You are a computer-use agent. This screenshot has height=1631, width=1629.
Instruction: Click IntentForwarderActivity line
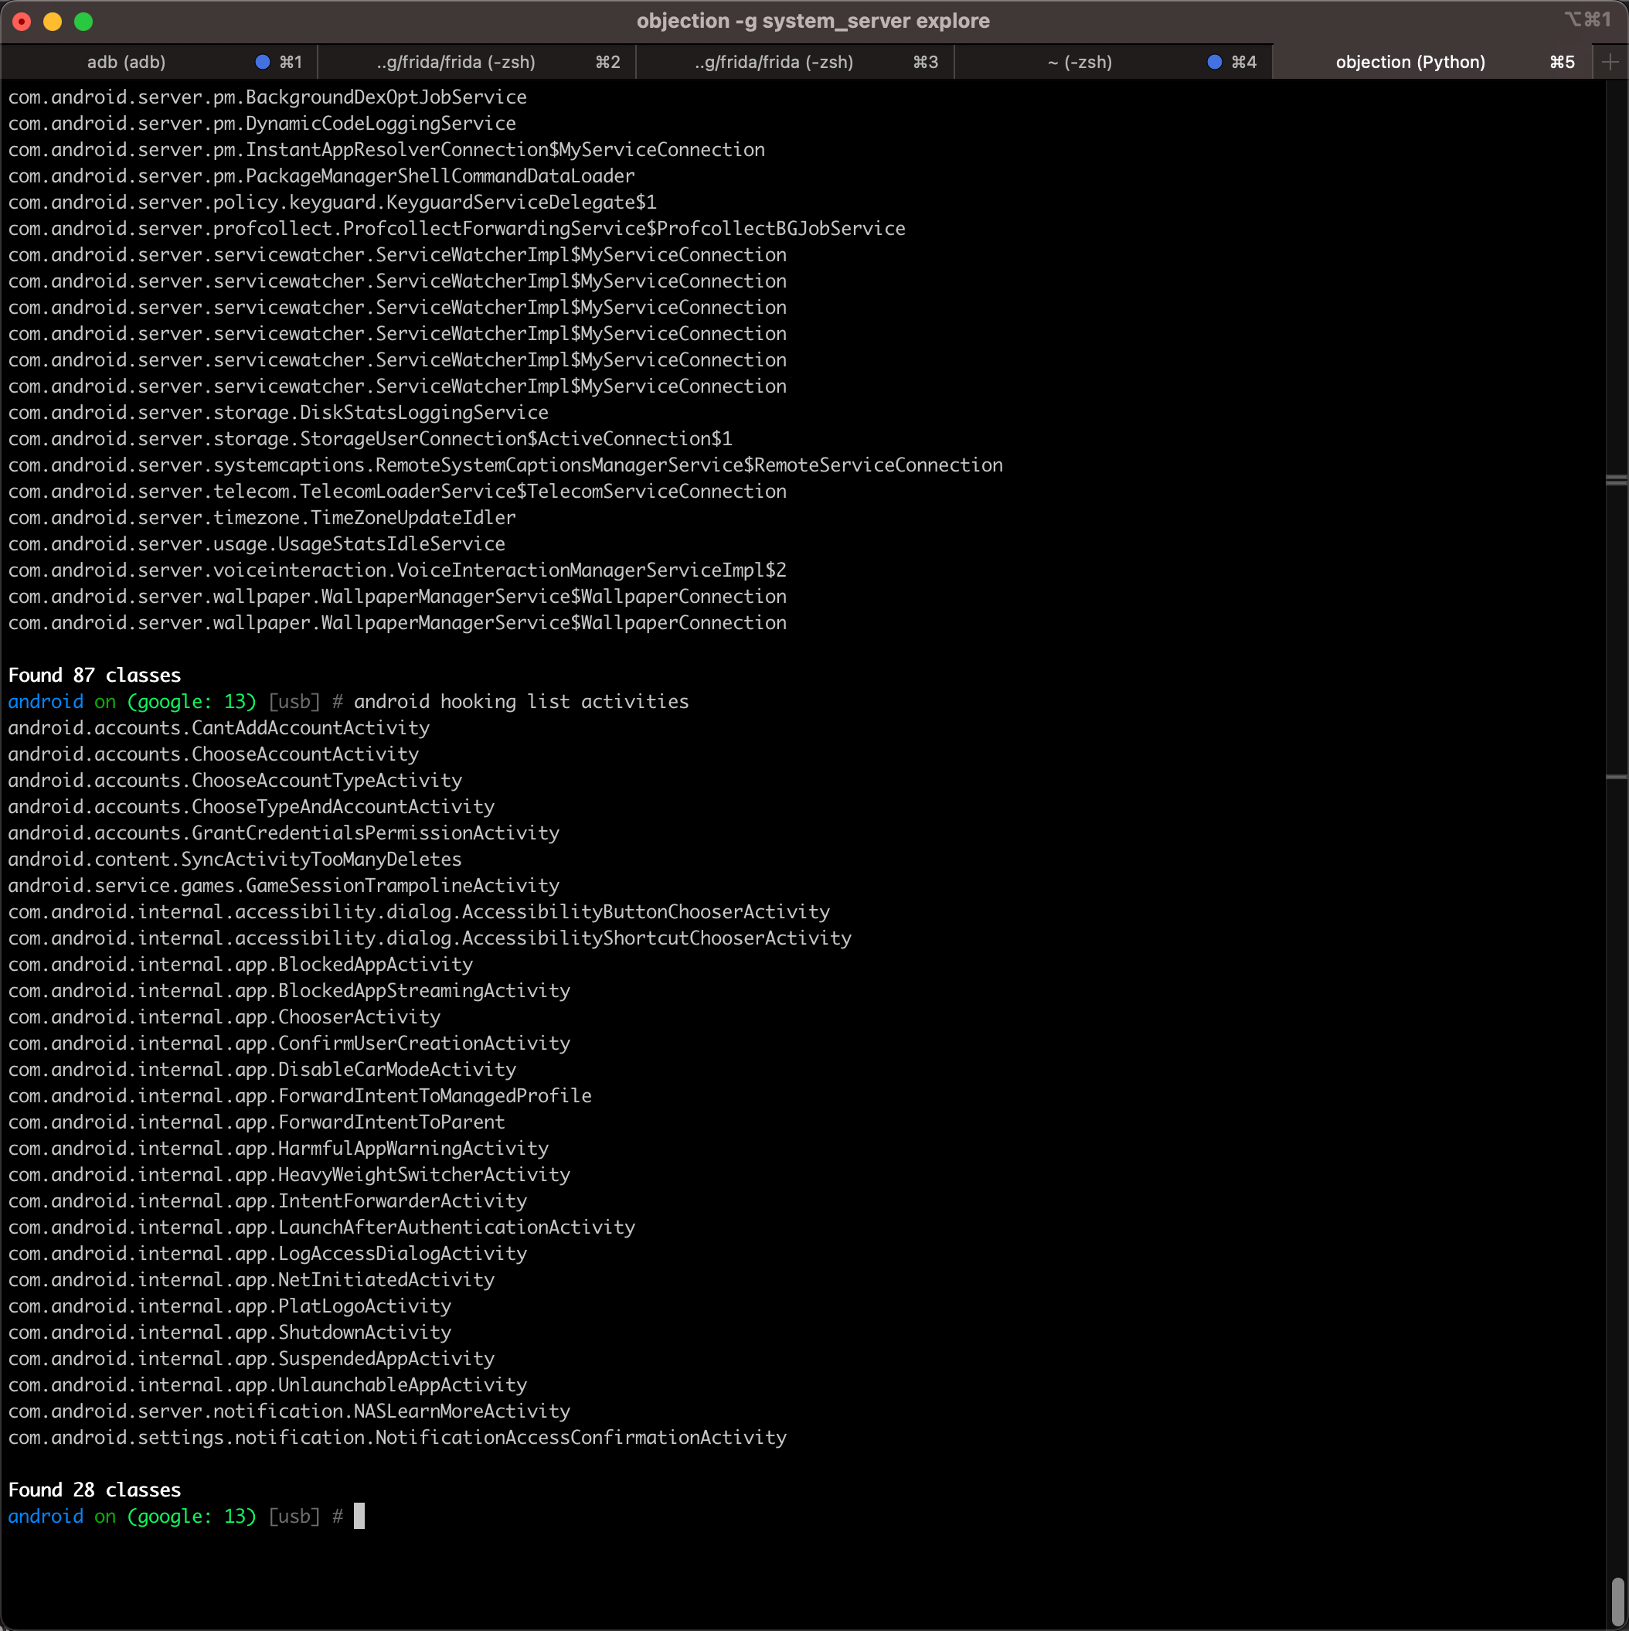[267, 1200]
